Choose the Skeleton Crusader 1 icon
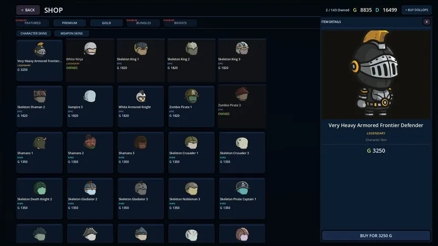The width and height of the screenshot is (438, 246). coord(191,142)
